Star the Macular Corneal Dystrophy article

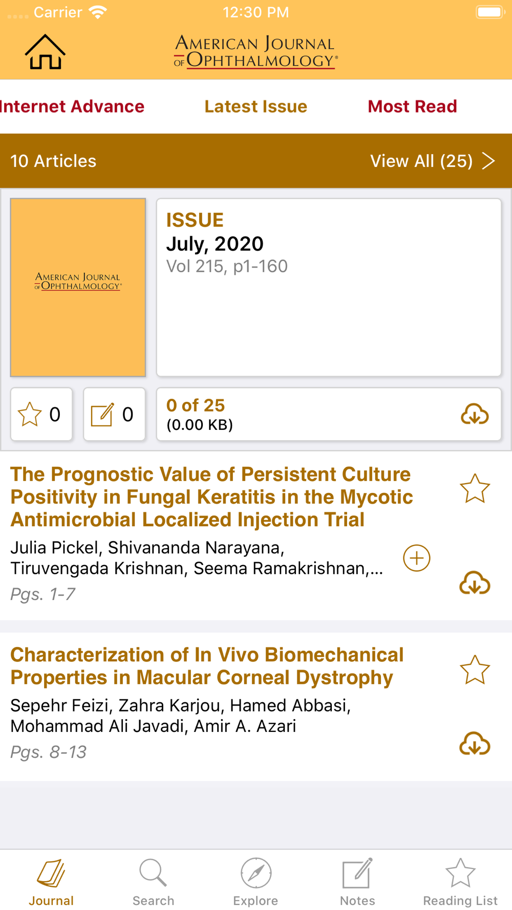[x=475, y=669]
